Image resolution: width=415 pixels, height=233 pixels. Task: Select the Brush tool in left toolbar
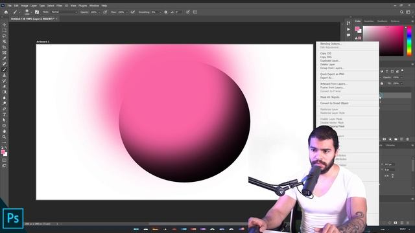pos(5,69)
